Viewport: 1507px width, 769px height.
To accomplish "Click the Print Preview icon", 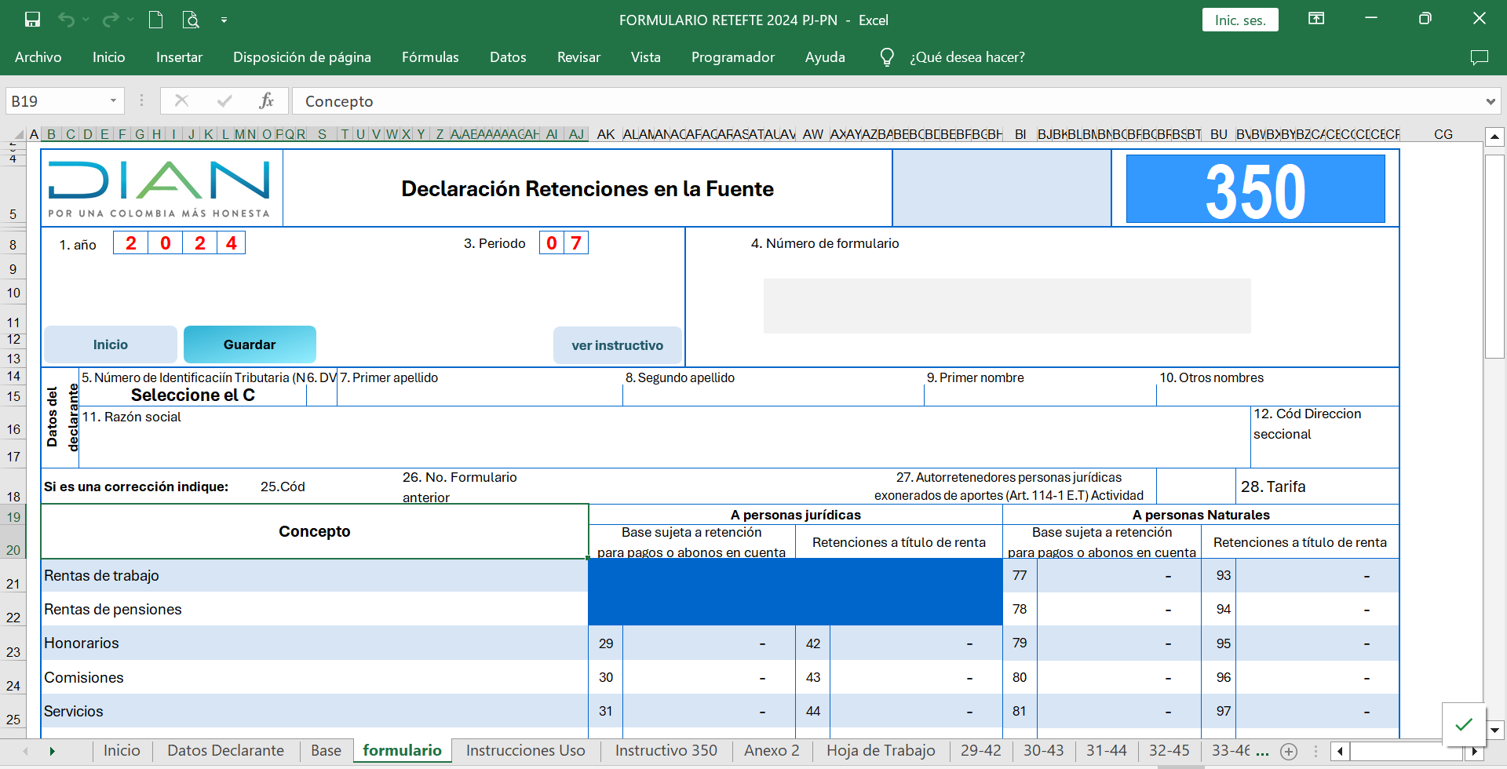I will pos(191,20).
